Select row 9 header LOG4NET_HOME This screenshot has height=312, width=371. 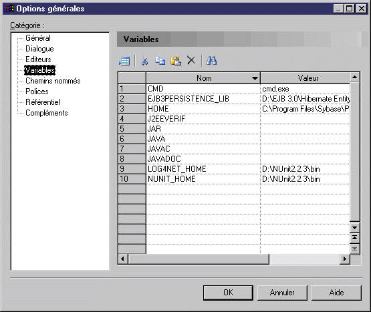[x=132, y=169]
